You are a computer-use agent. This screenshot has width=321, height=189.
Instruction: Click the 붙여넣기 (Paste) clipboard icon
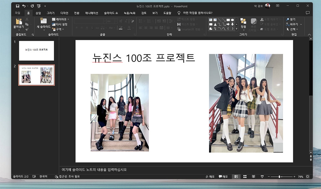(18, 21)
